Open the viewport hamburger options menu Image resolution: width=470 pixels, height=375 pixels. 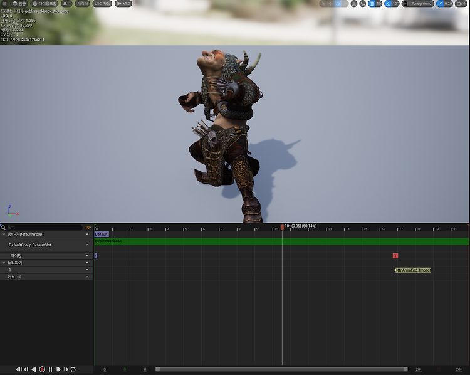[x=4, y=4]
